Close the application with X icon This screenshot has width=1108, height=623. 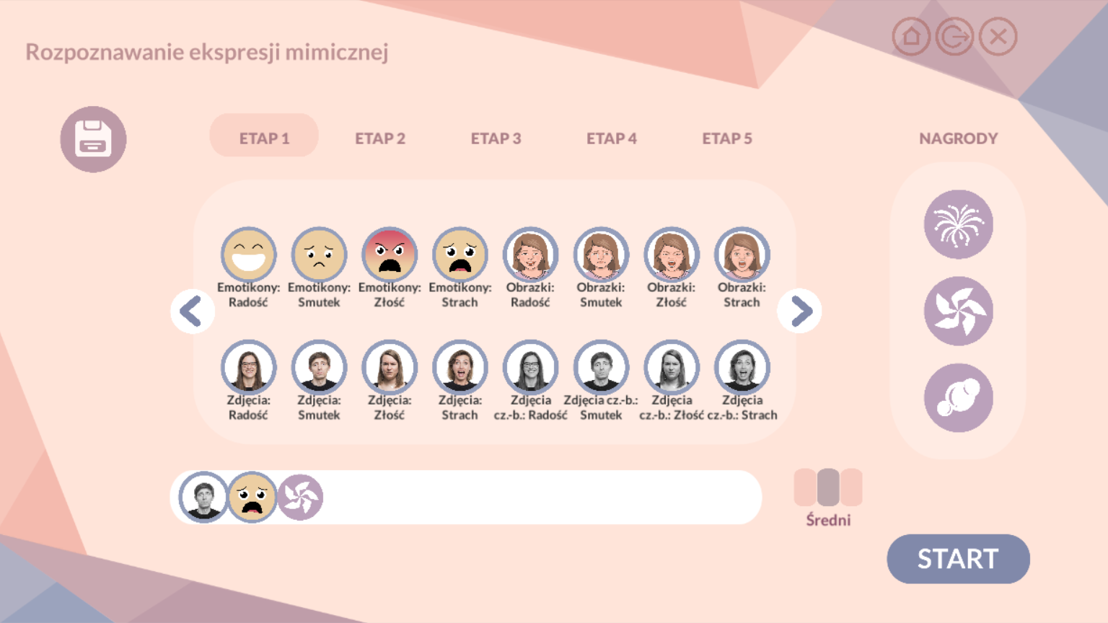pos(998,37)
